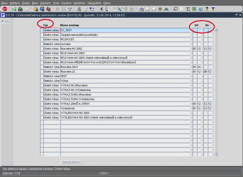
Task: Open the filter funnel tool
Action: click(x=70, y=9)
